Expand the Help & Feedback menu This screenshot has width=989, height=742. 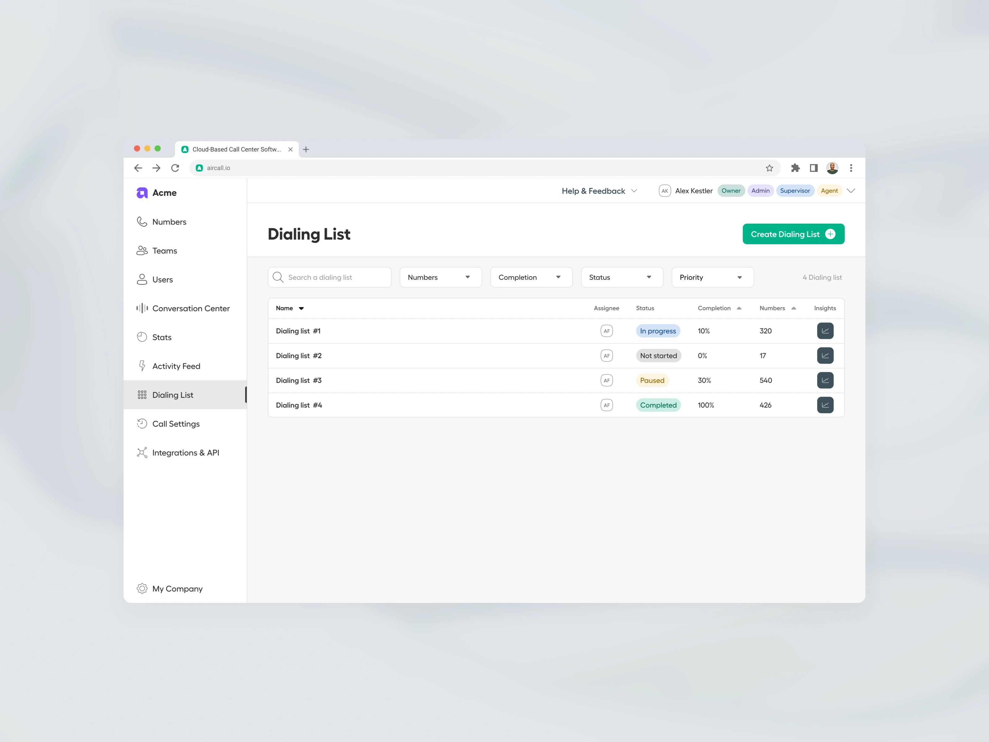599,191
